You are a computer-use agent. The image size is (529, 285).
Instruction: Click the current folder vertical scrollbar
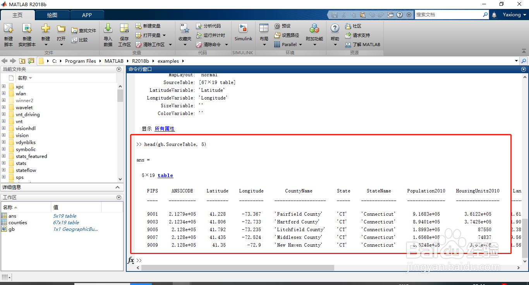[120, 96]
